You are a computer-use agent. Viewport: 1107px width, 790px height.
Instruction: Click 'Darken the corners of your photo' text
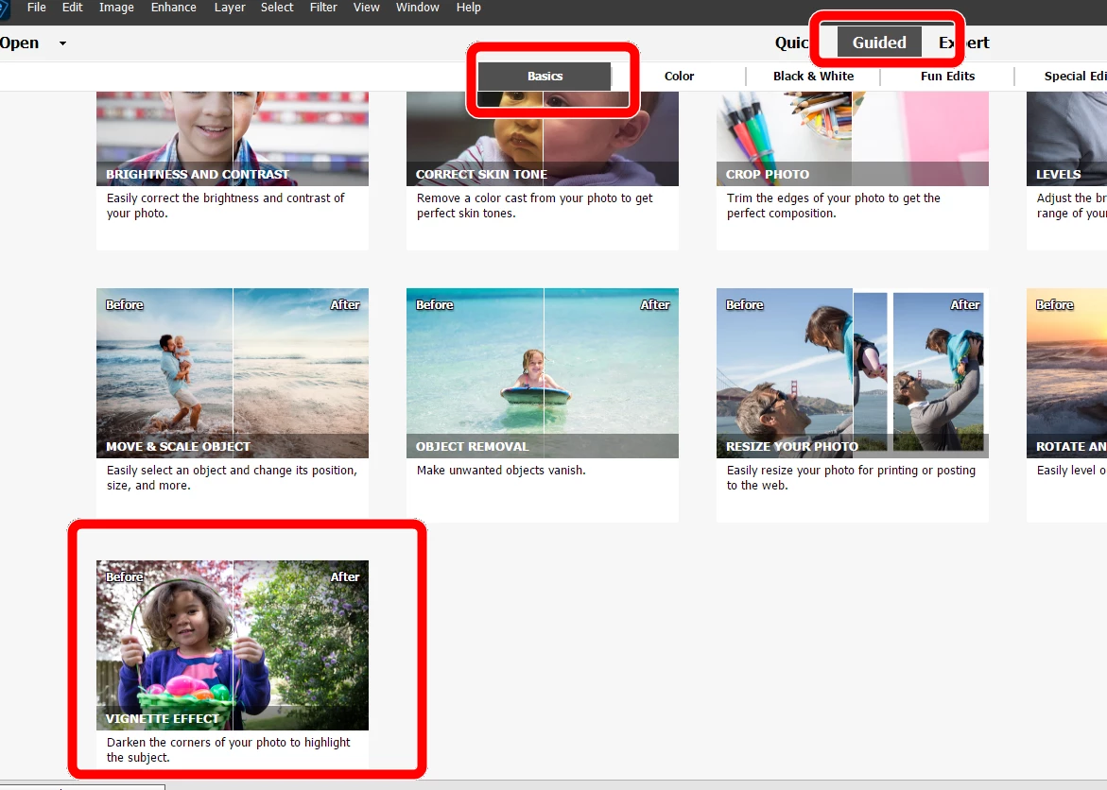(228, 749)
